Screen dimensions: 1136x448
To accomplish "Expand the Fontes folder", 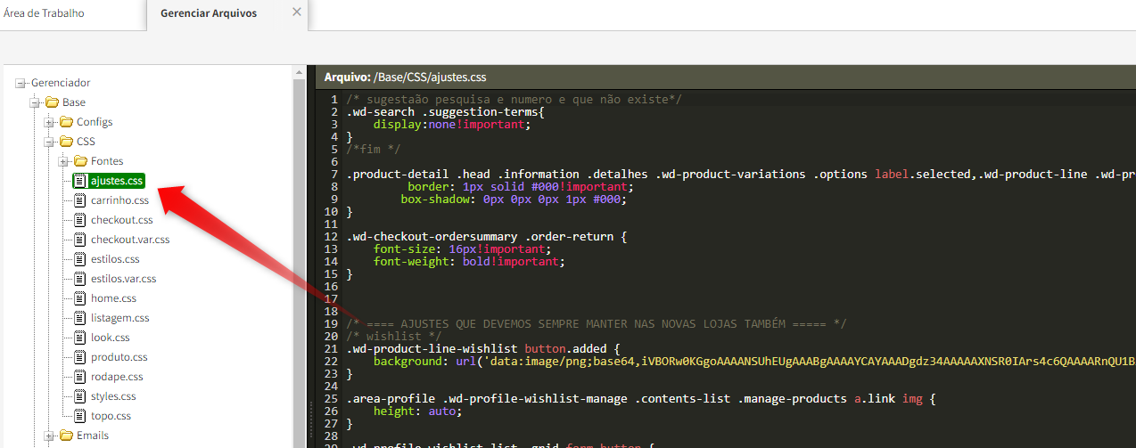I will 64,161.
